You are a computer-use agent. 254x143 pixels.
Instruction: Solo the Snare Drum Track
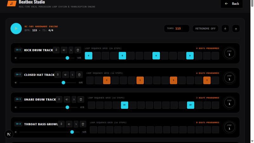74,99
